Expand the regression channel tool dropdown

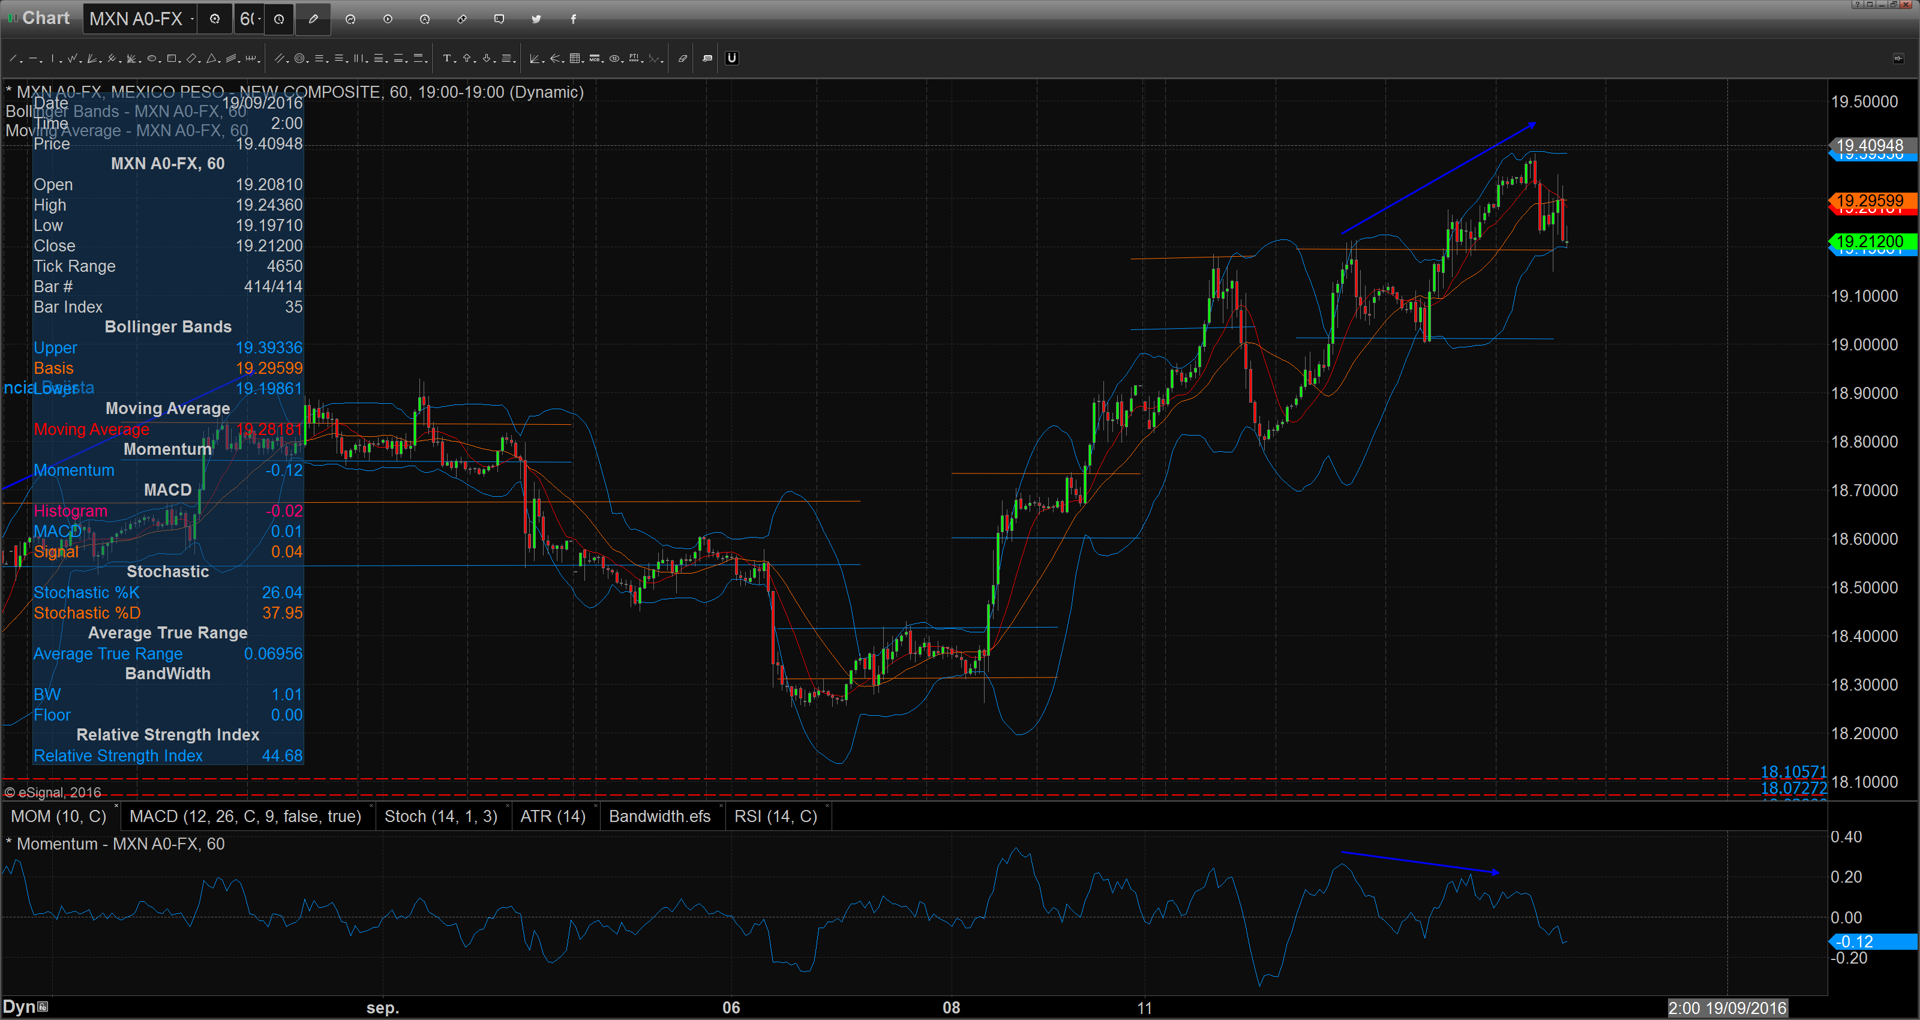[239, 62]
